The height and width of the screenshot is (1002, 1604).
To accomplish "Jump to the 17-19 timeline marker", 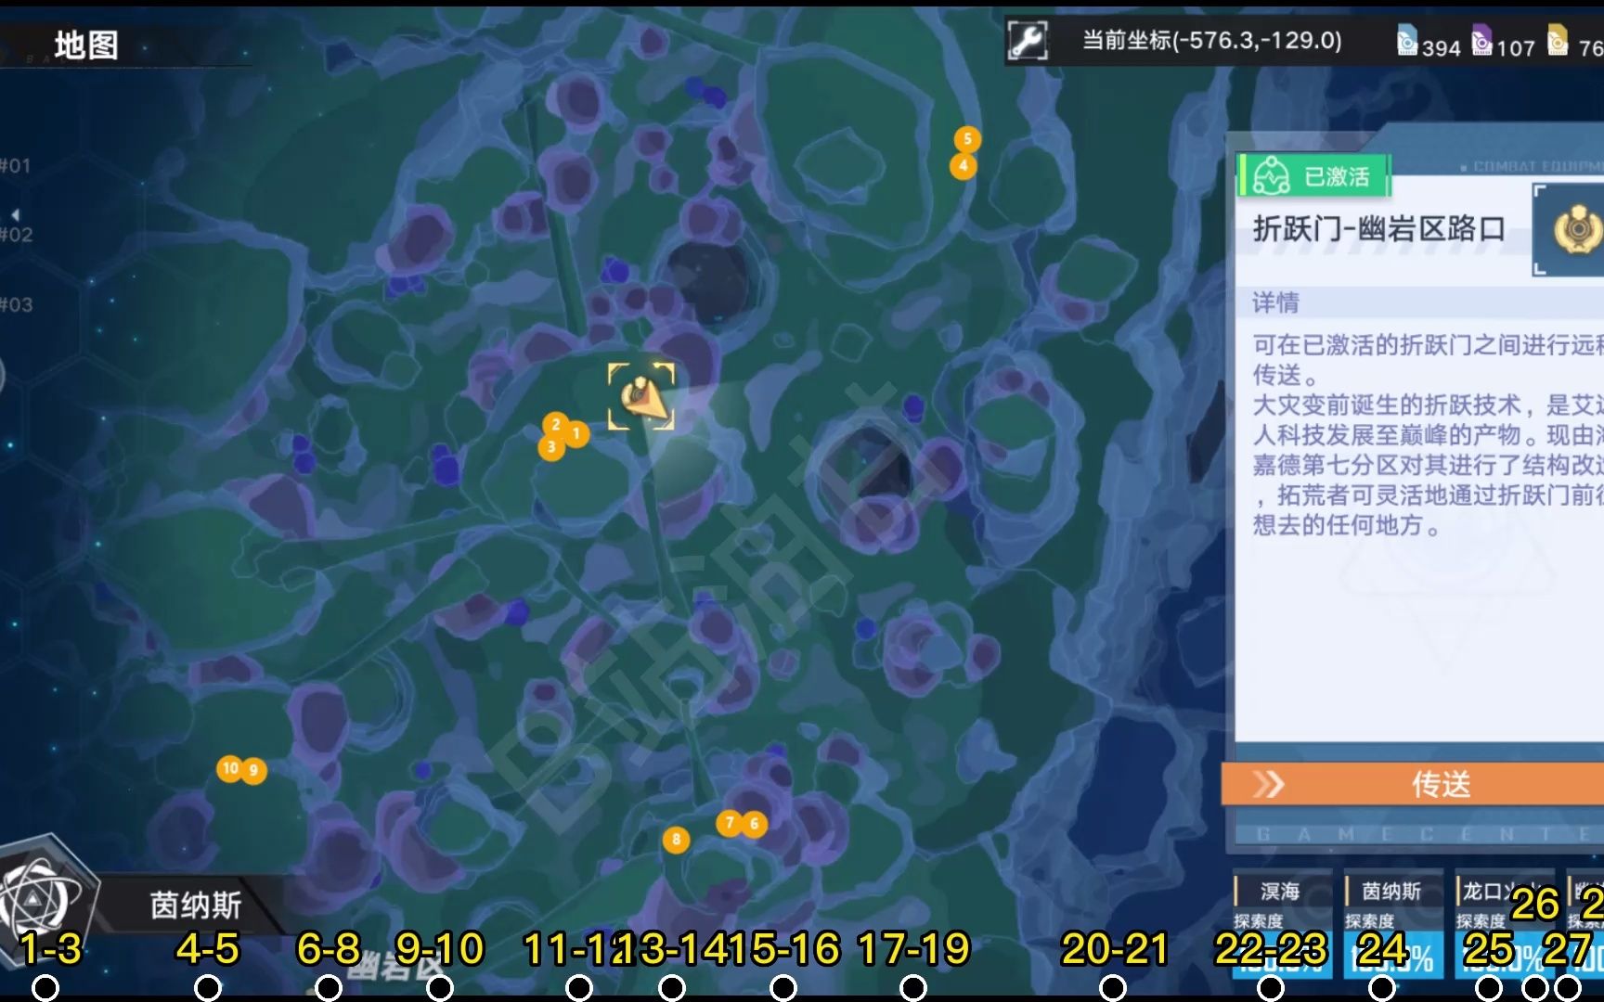I will 913,988.
